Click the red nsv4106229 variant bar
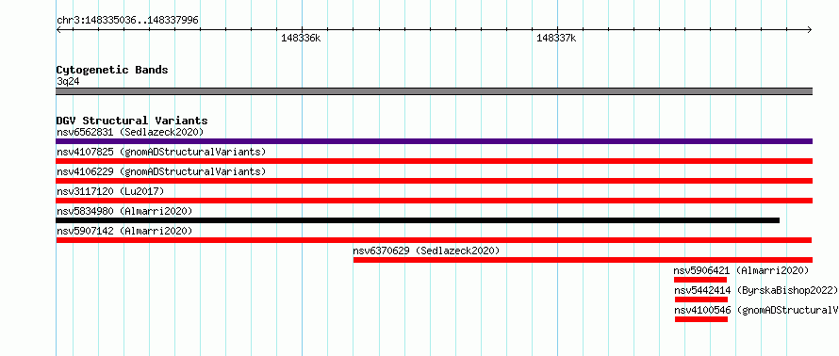Viewport: 839px width, 356px height. (434, 181)
